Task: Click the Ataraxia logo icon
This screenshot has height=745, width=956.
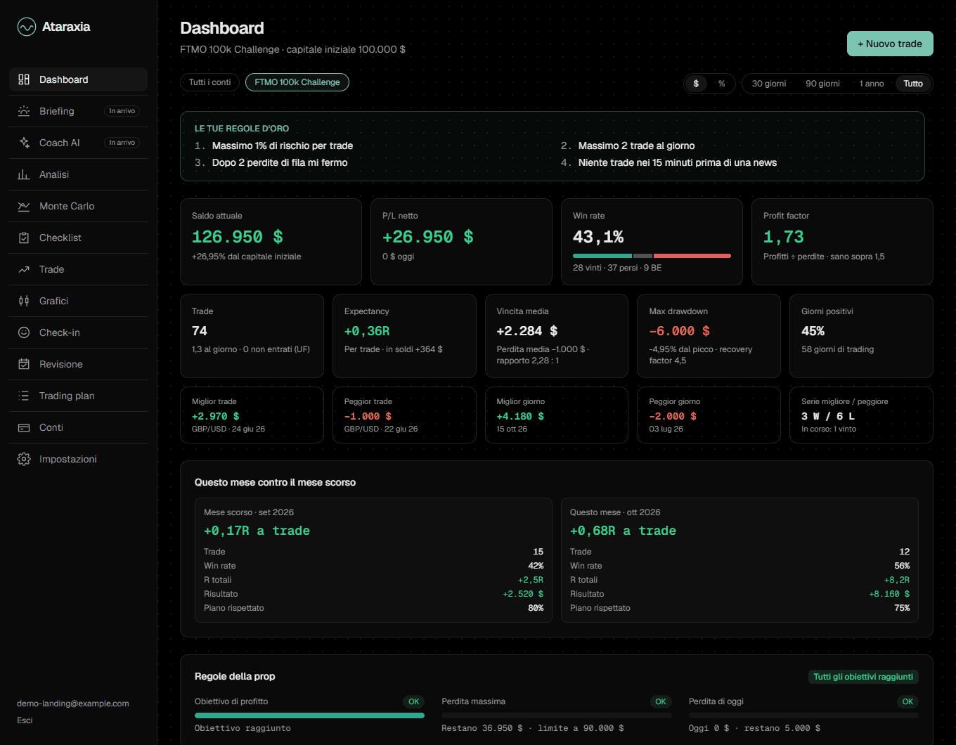Action: (x=27, y=27)
